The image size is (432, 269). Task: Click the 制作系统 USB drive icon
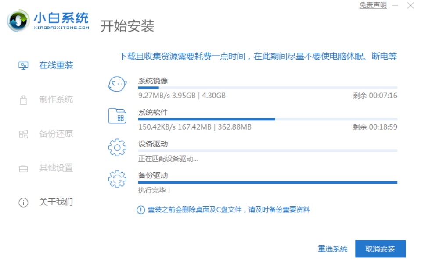coord(23,100)
